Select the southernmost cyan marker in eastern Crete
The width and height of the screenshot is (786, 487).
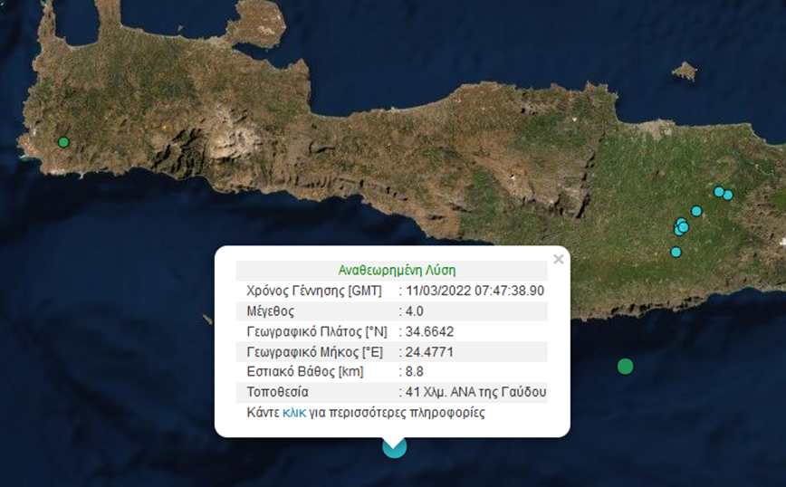coord(676,252)
